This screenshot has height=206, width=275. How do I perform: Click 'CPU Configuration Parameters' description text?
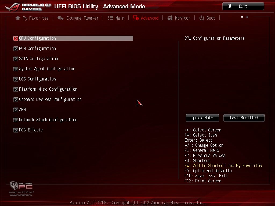[215, 38]
